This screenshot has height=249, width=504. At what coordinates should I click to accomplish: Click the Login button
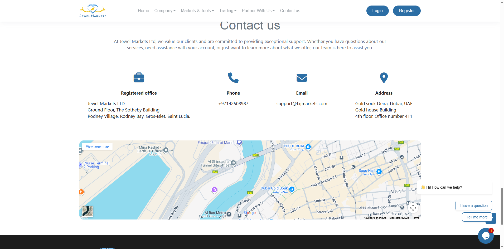pos(377,11)
